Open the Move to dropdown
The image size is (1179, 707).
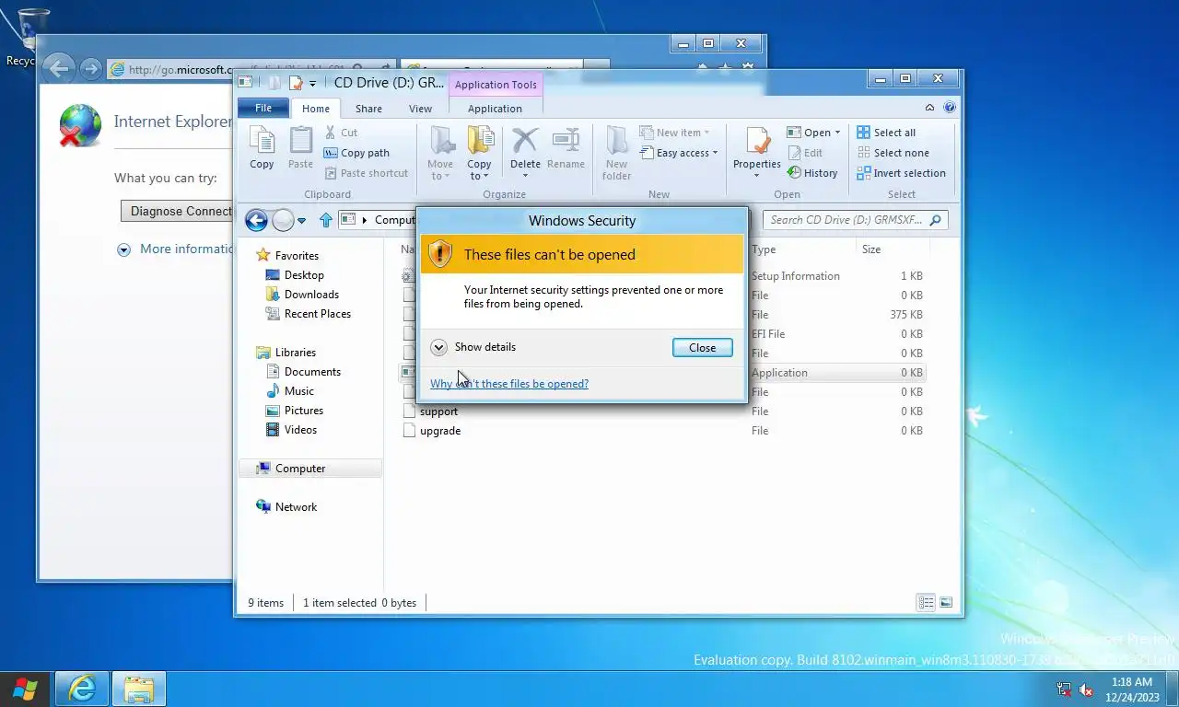pos(440,154)
